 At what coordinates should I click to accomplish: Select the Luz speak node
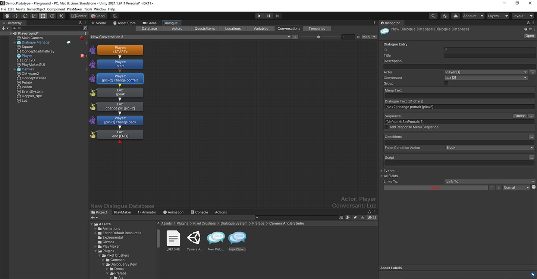[x=120, y=92]
